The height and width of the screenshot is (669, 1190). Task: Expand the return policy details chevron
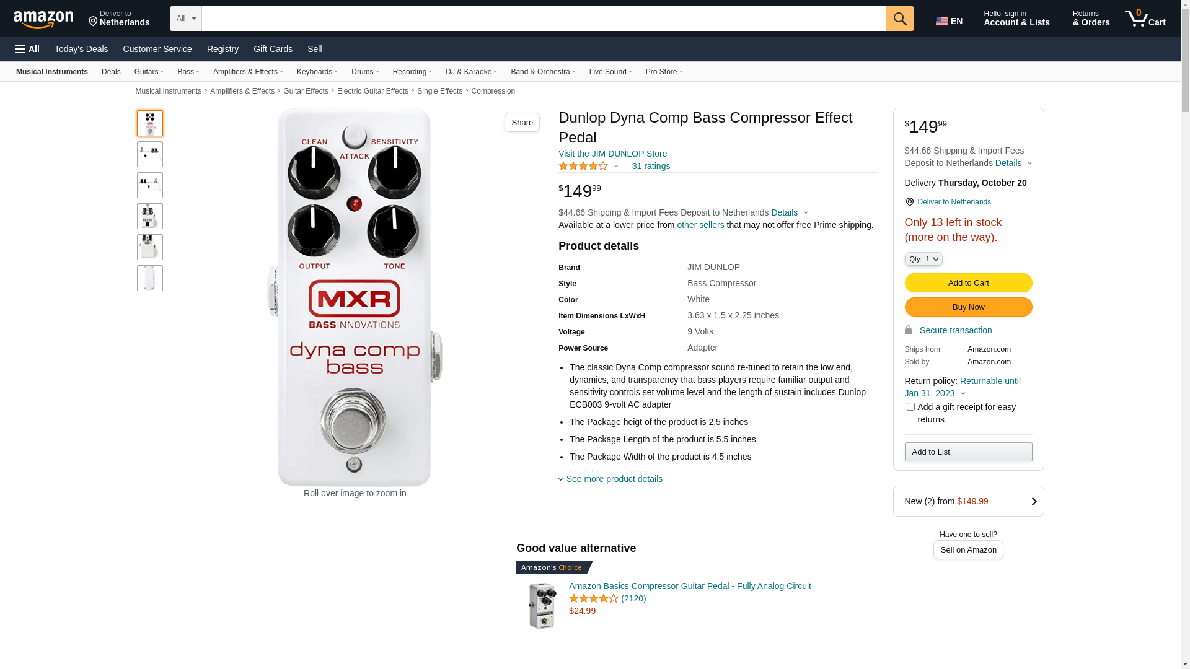(x=963, y=394)
